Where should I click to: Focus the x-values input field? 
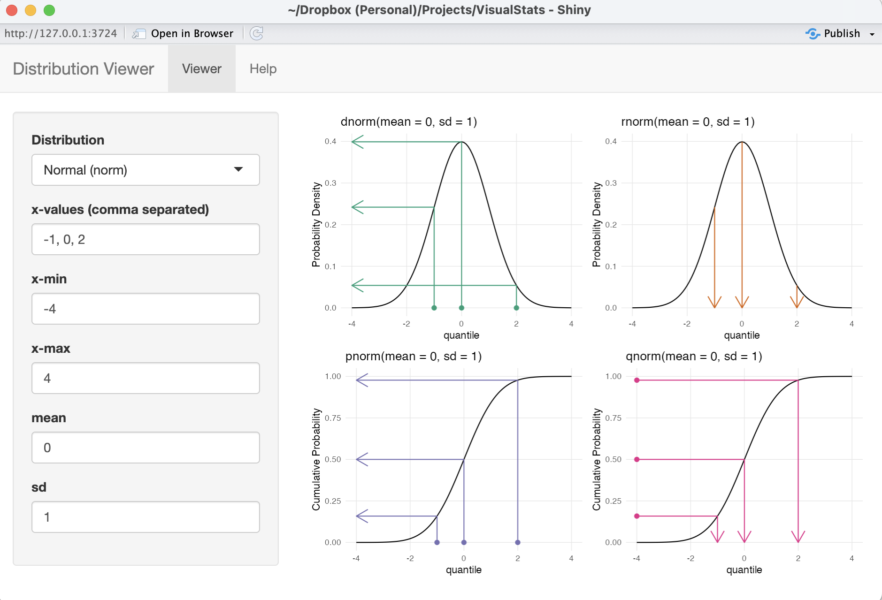146,239
